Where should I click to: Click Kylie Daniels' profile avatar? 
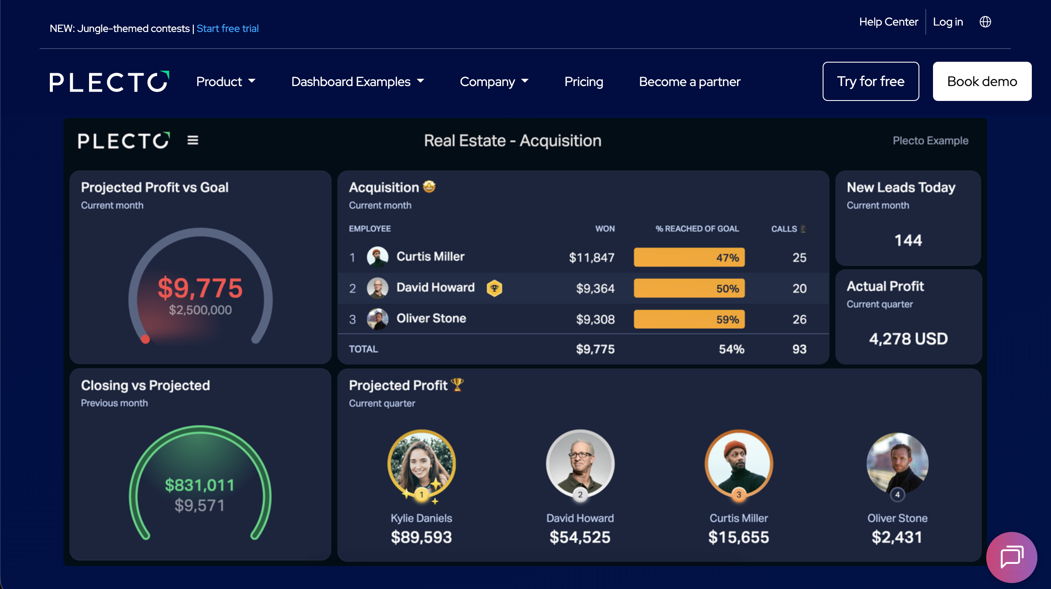coord(421,464)
